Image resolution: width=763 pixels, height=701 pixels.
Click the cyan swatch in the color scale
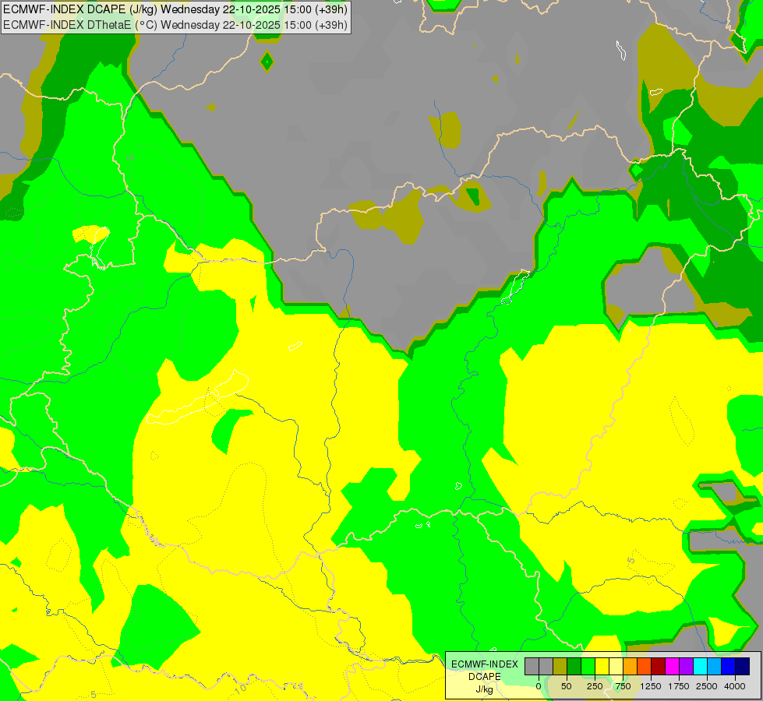[700, 666]
